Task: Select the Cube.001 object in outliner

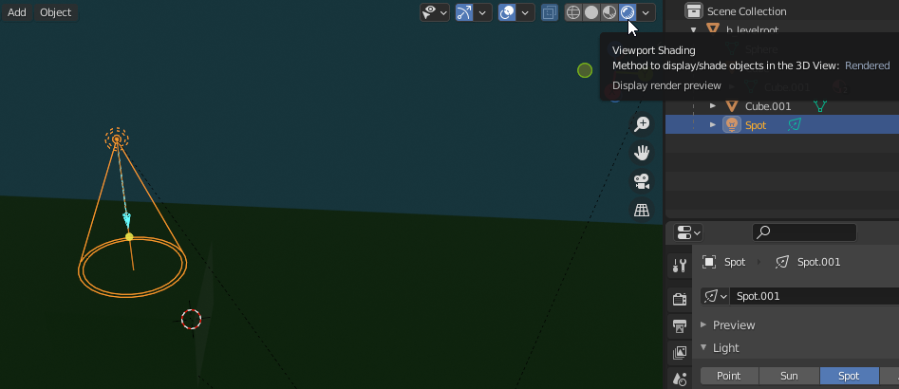Action: pyautogui.click(x=768, y=106)
